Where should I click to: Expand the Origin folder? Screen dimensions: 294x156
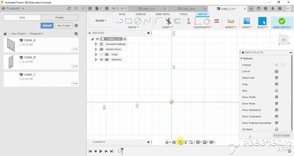(x=96, y=54)
